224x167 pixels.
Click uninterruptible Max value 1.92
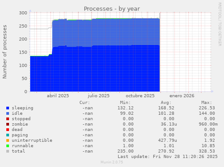coord(210,140)
